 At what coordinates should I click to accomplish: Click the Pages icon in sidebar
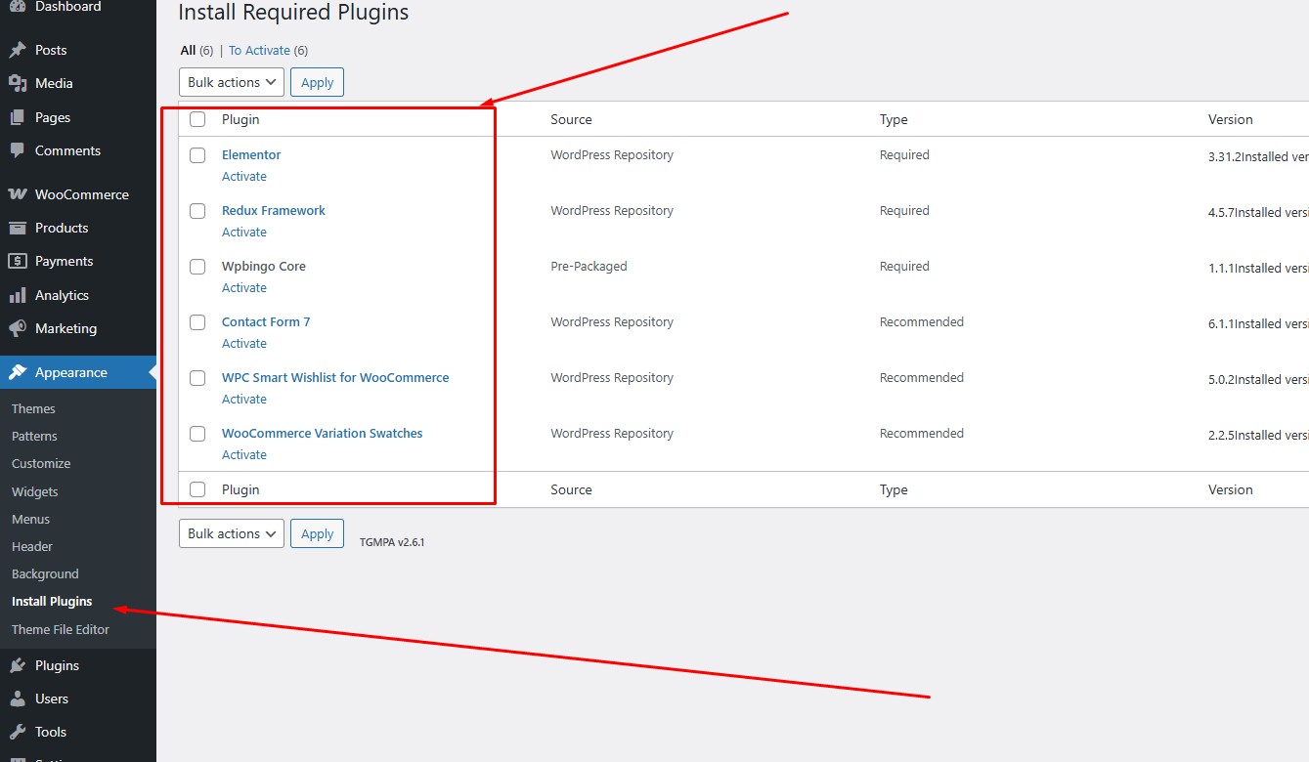pyautogui.click(x=18, y=117)
